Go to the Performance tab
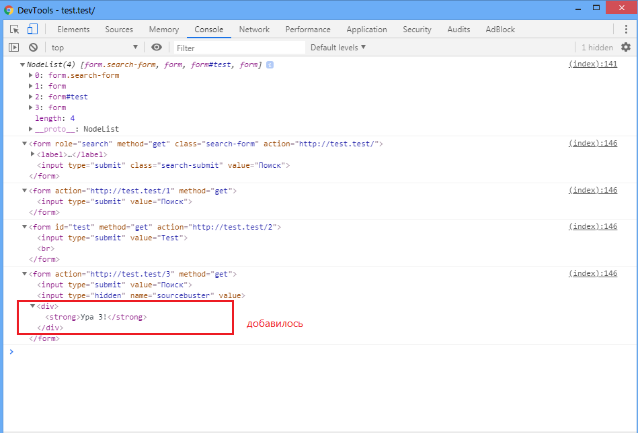638x433 pixels. (308, 30)
